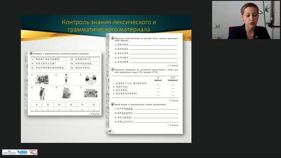Click the family group photo in exercise 5
The width and height of the screenshot is (281, 158).
pyautogui.click(x=42, y=79)
